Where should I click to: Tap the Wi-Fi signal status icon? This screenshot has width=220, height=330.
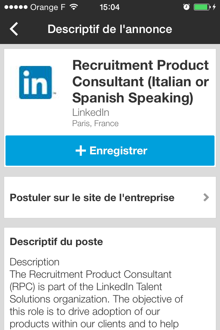coord(74,7)
